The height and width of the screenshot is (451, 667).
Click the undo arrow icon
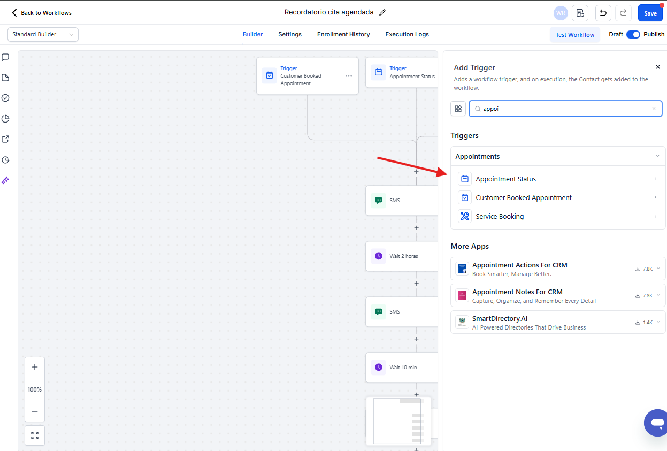point(603,13)
